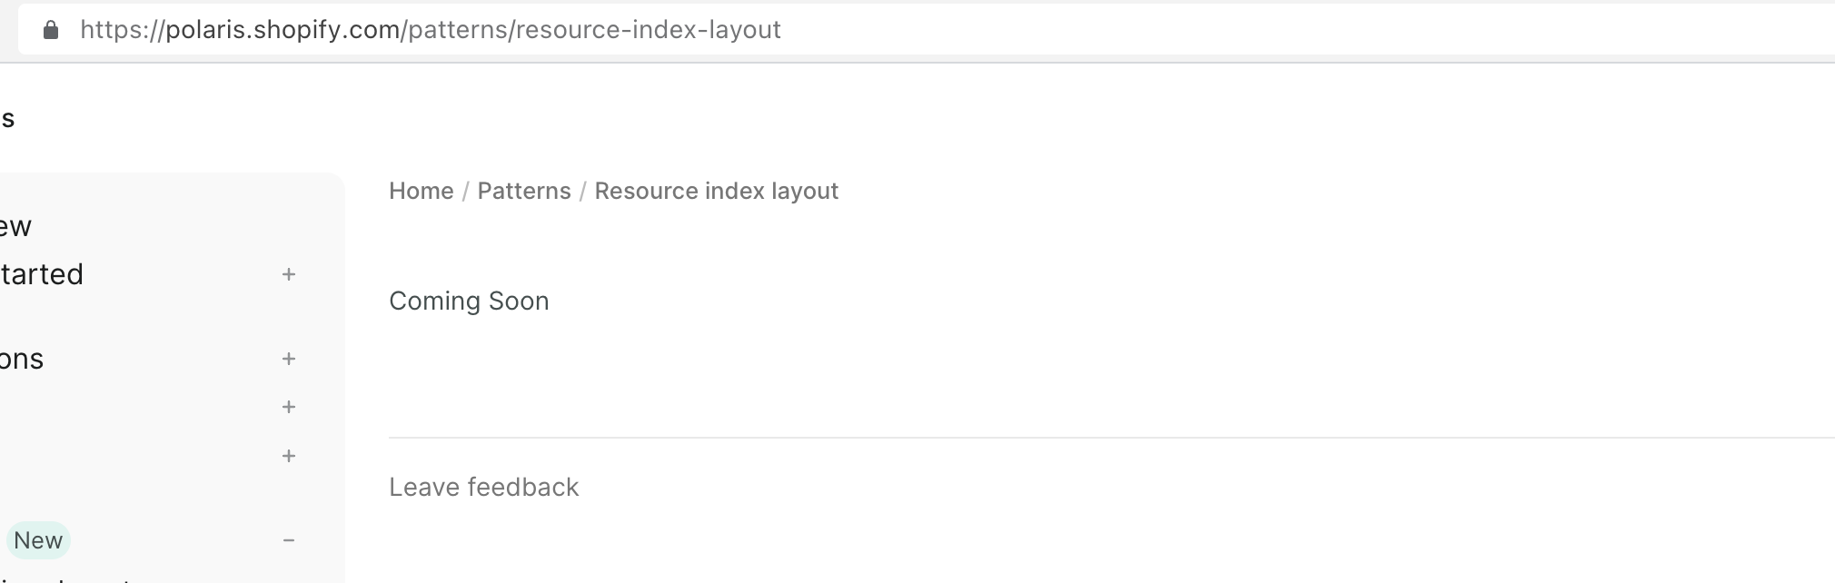Click the partially visible Polaris logo top left
The image size is (1835, 583).
click(x=7, y=116)
